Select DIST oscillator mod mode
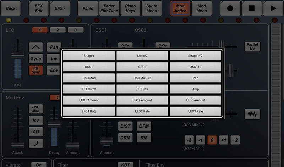The image size is (284, 167). point(125,126)
